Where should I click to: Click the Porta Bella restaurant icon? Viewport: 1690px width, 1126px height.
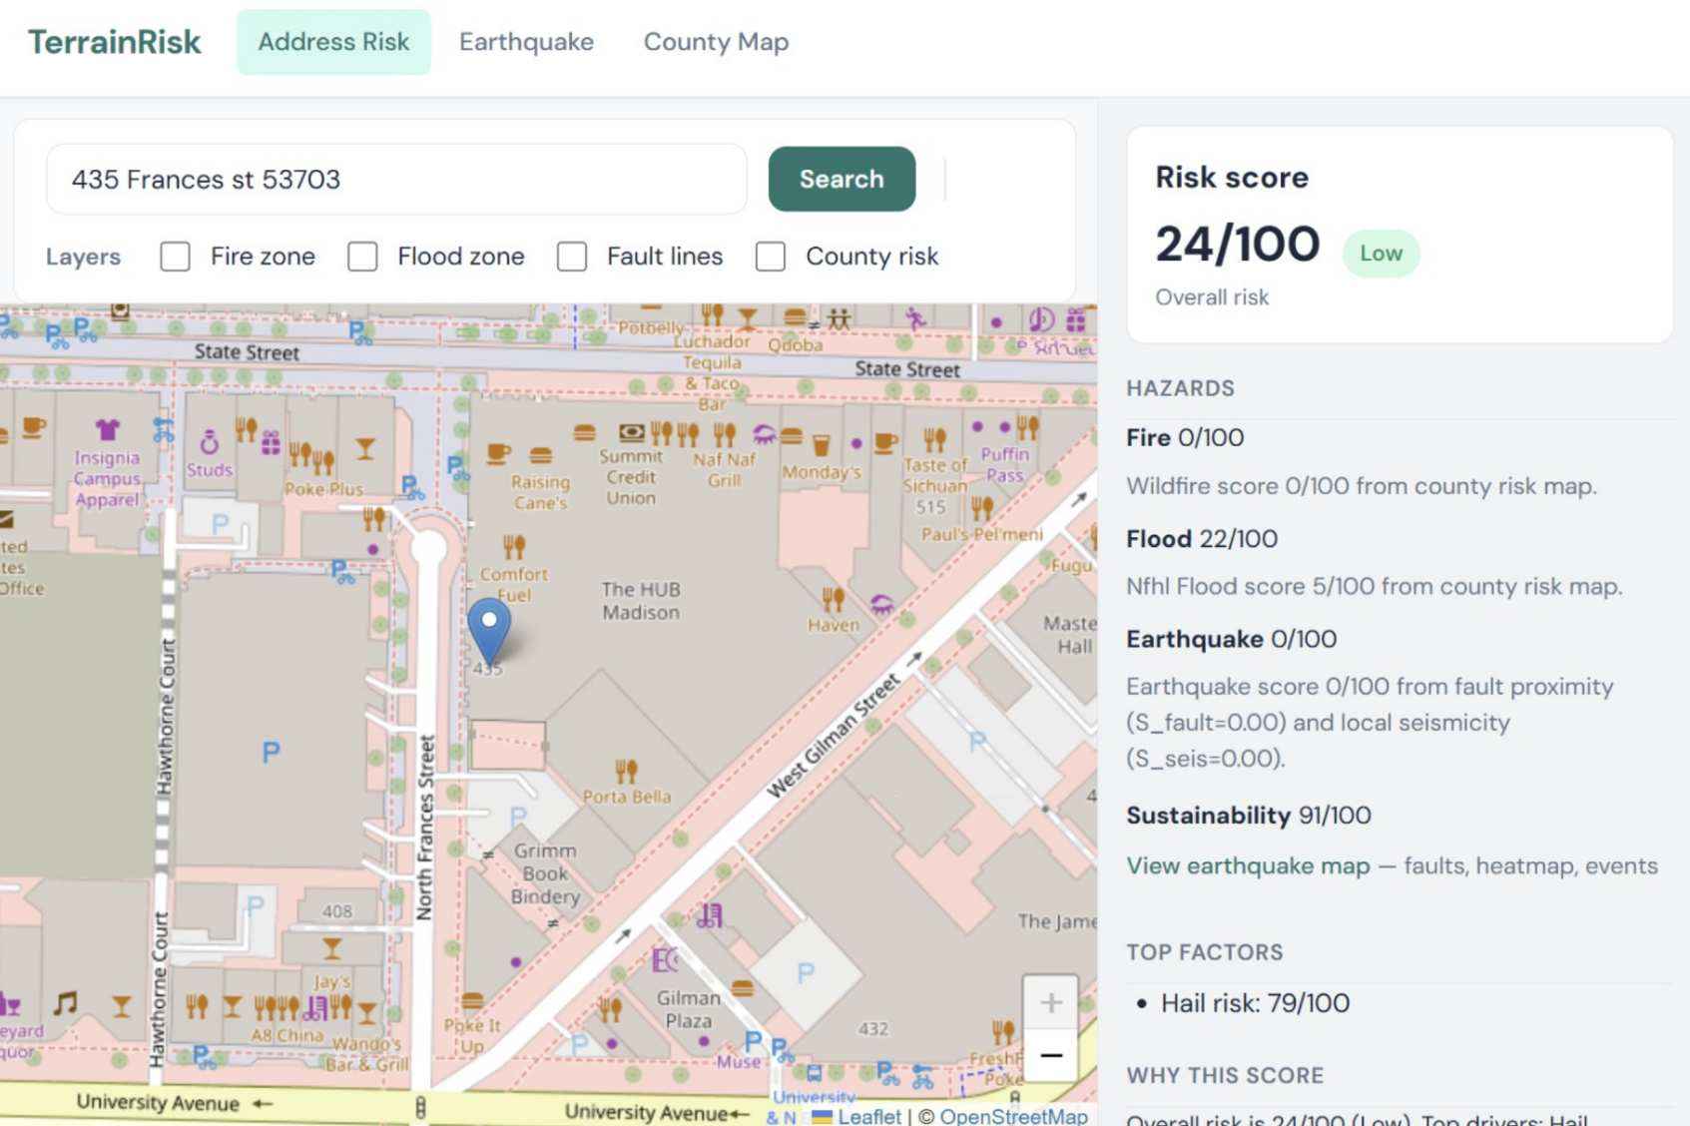point(626,771)
